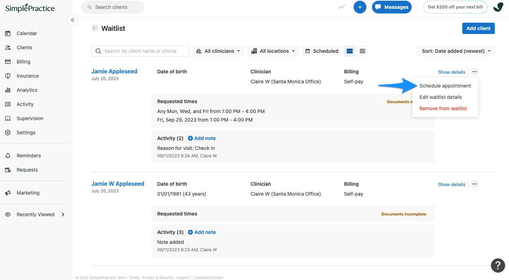This screenshot has height=280, width=509.
Task: Open the Reminders bell icon
Action: (x=8, y=156)
